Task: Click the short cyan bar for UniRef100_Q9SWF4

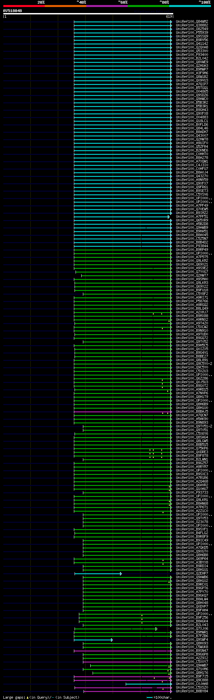Action: tap(93, 640)
